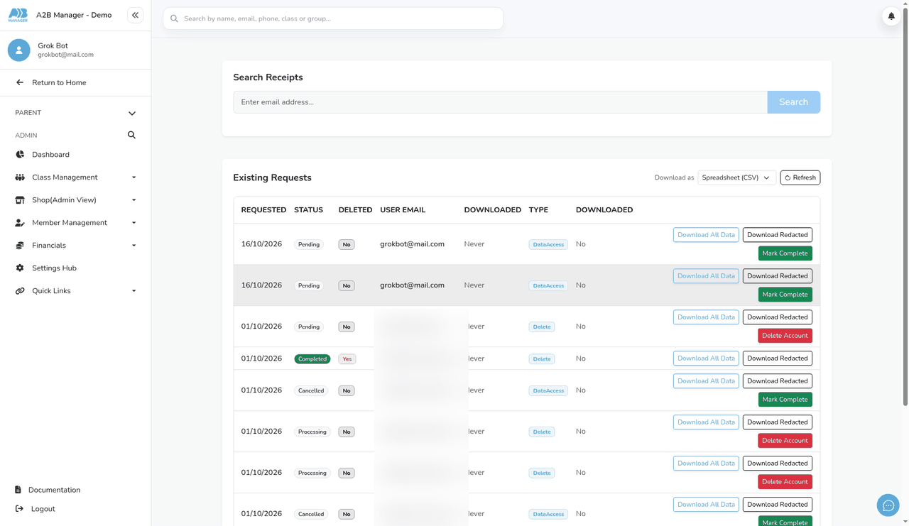Click the STATUS column header
Image resolution: width=909 pixels, height=526 pixels.
coord(308,210)
